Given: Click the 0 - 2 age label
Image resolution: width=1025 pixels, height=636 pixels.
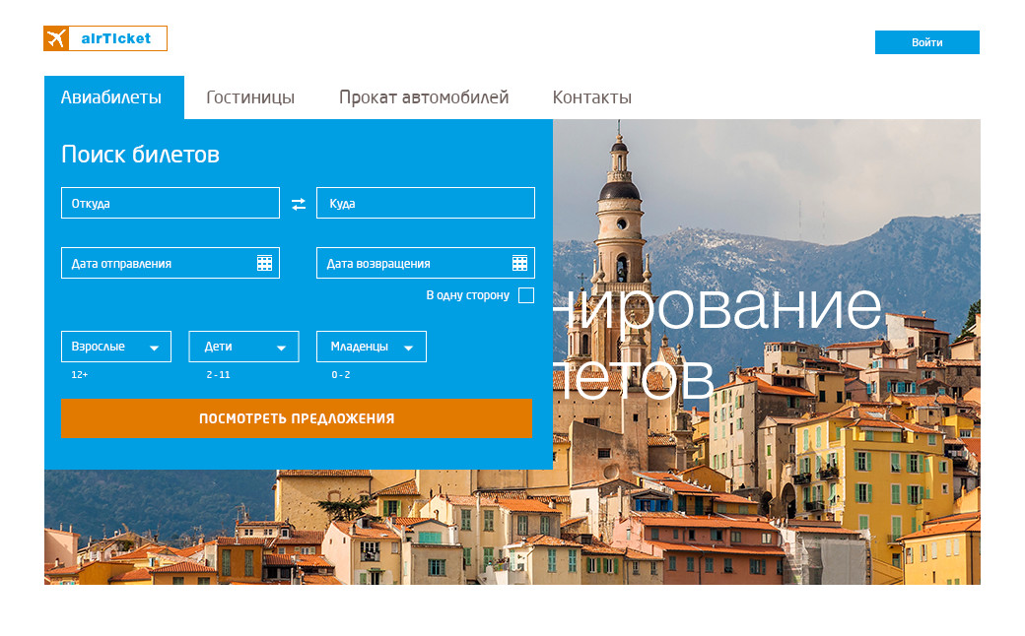Looking at the screenshot, I should [341, 375].
